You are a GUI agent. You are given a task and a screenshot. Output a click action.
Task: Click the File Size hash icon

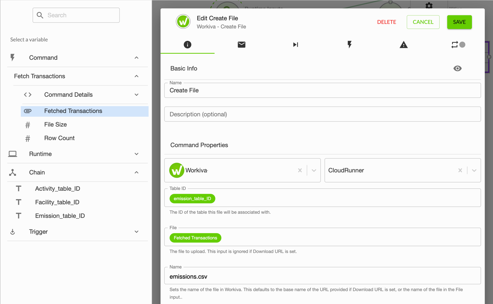pos(28,125)
